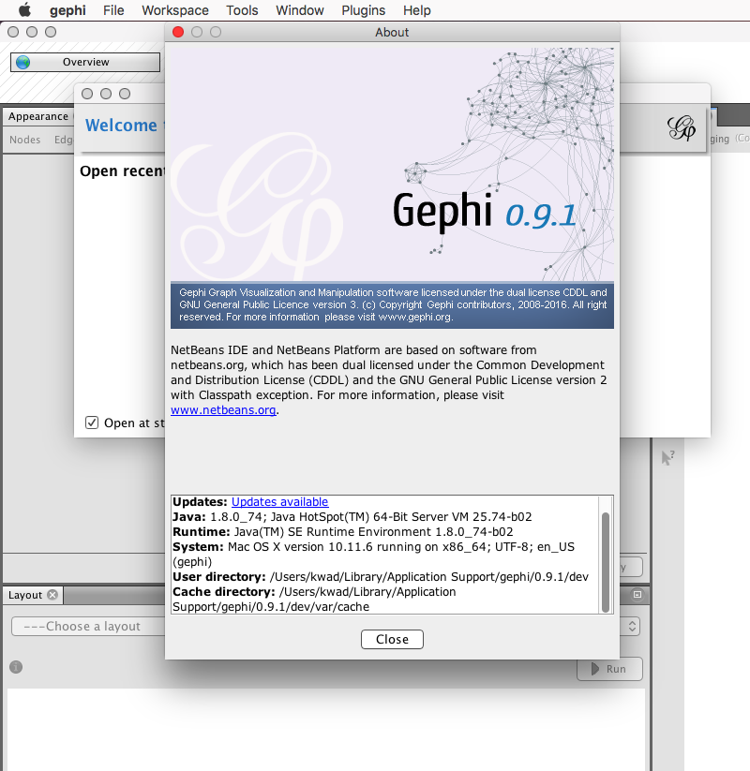Click the Cache directory path text

pos(314,599)
